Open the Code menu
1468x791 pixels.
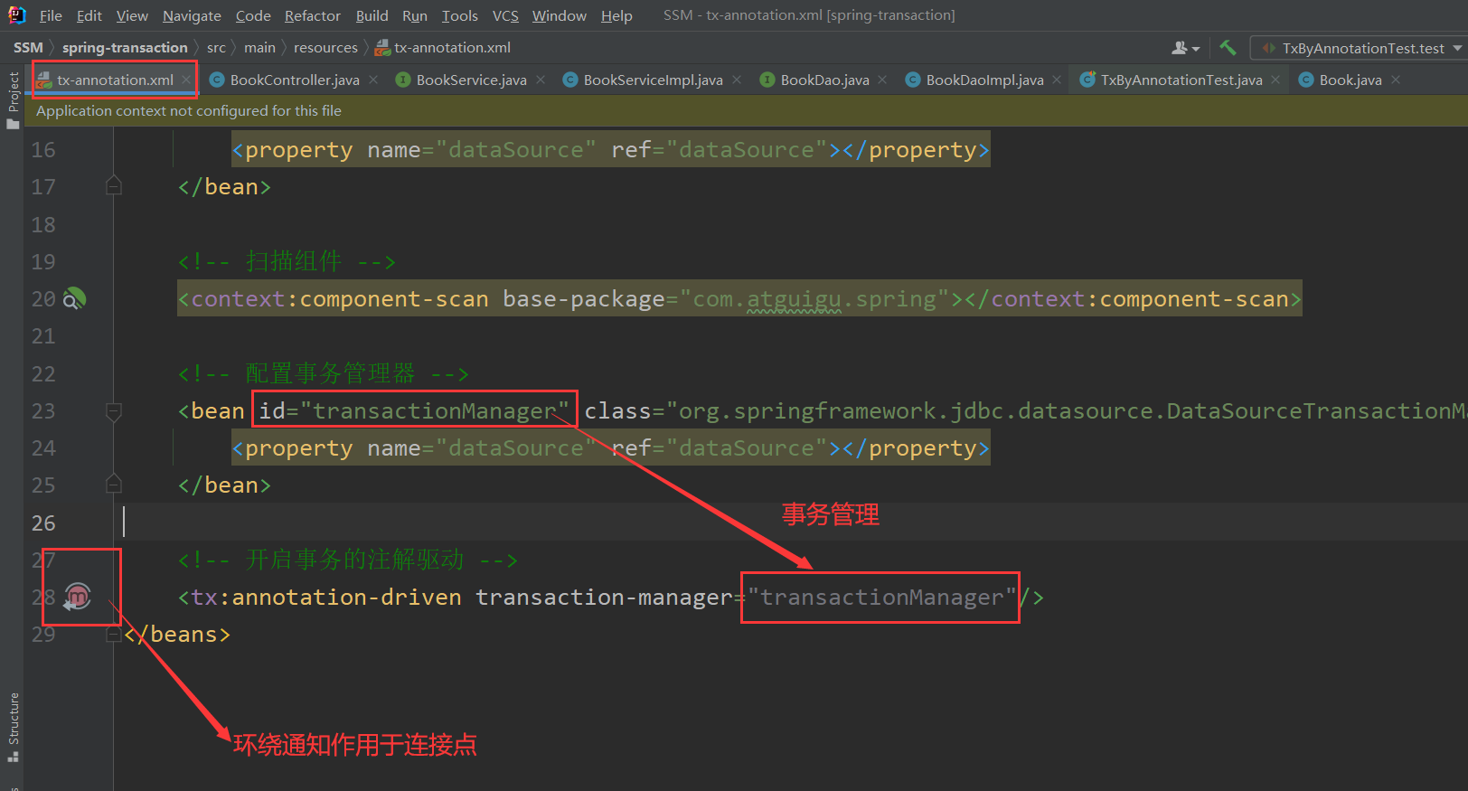pyautogui.click(x=253, y=15)
